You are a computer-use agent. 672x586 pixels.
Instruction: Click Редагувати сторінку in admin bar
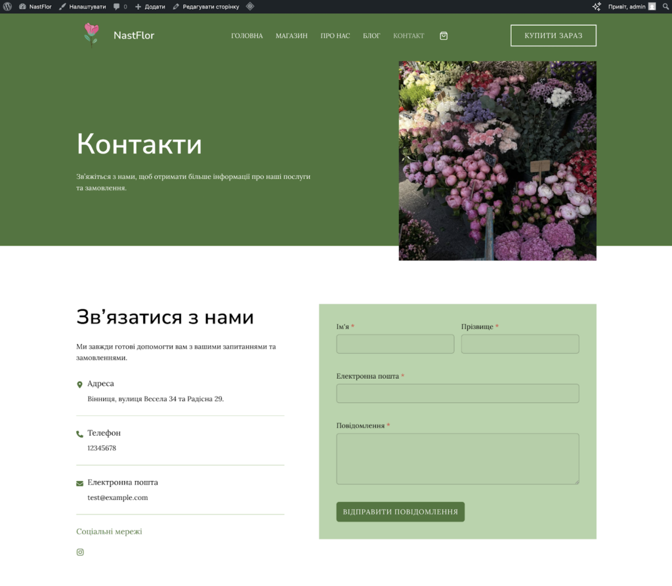pos(205,7)
